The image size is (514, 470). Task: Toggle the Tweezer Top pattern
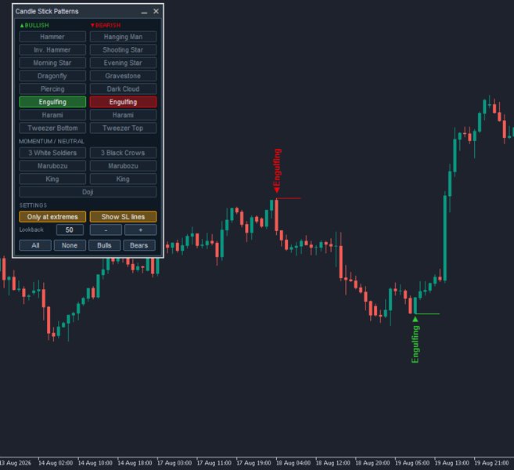(x=123, y=128)
